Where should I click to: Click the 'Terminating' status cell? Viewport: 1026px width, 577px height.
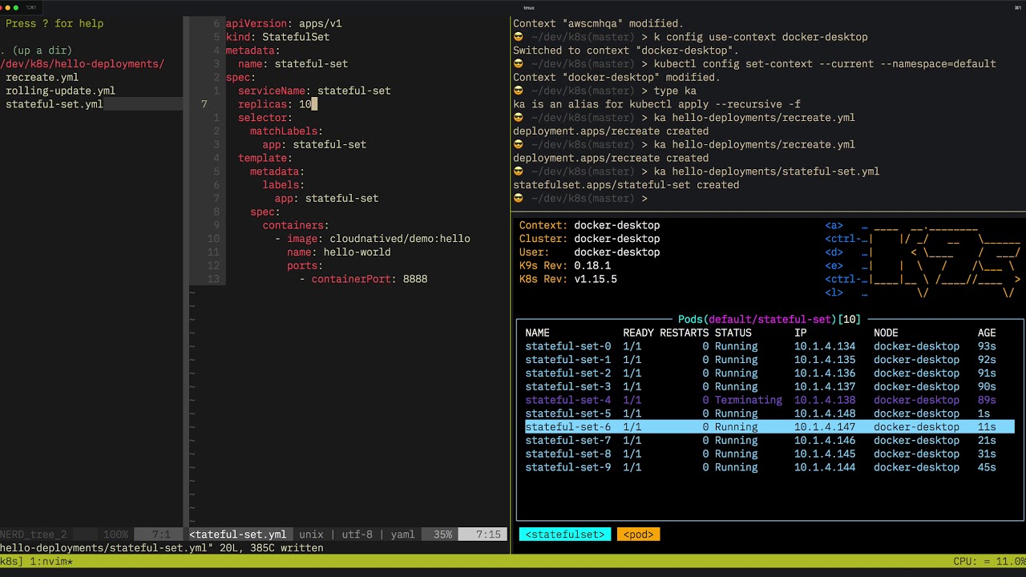point(748,400)
